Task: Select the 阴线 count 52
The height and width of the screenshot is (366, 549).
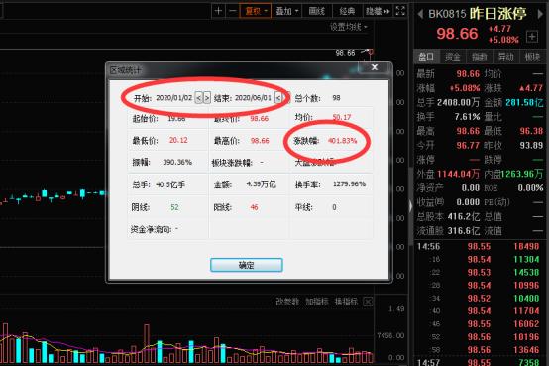Action: pyautogui.click(x=174, y=207)
